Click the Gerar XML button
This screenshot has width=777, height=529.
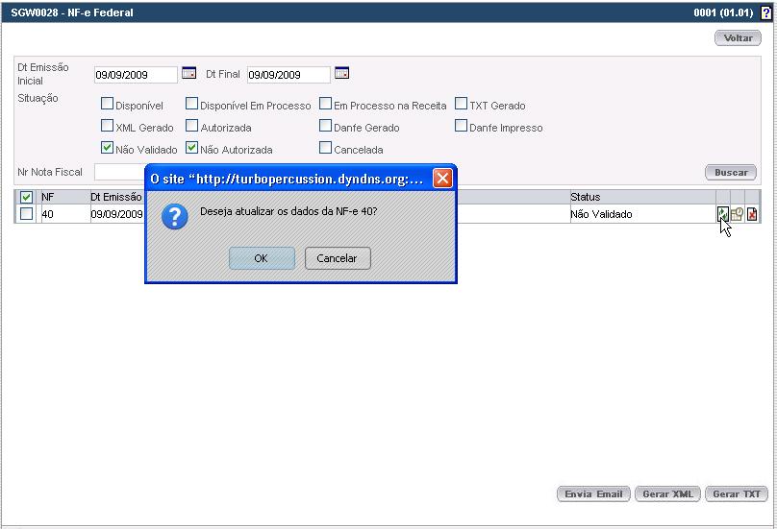click(667, 494)
